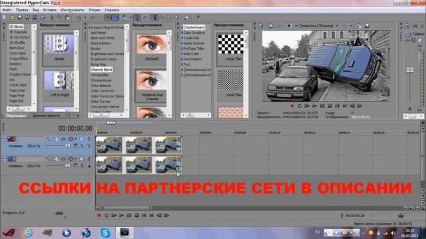Click track 1 level slider handle

pos(67,146)
